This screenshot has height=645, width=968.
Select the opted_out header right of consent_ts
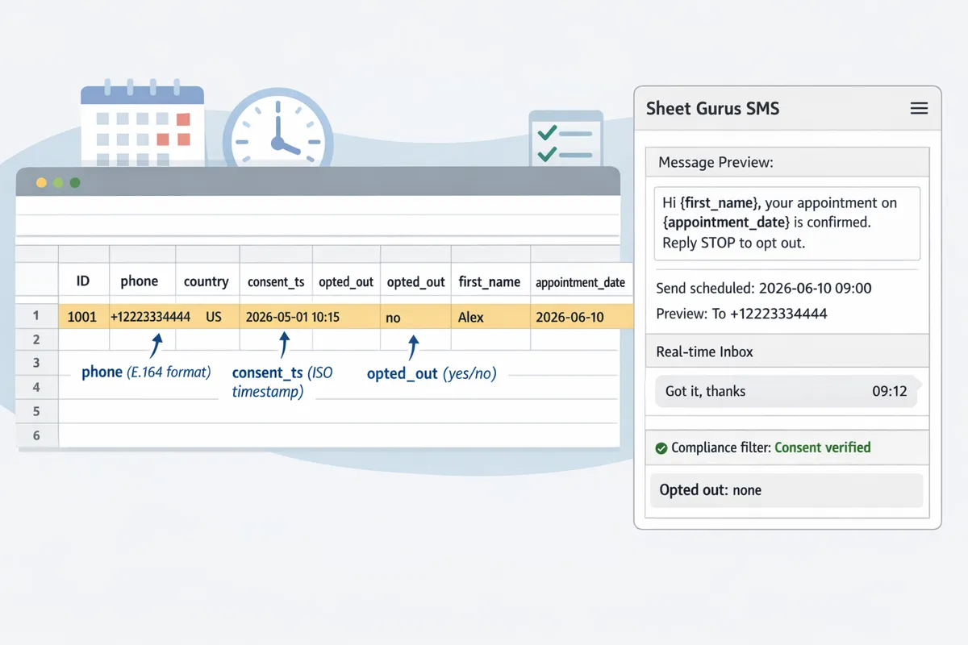(346, 281)
